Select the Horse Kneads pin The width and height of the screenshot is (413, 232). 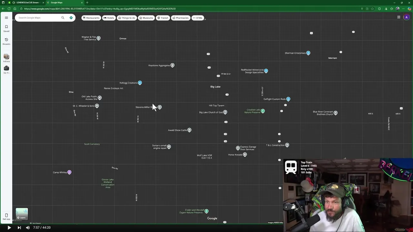pos(245,155)
